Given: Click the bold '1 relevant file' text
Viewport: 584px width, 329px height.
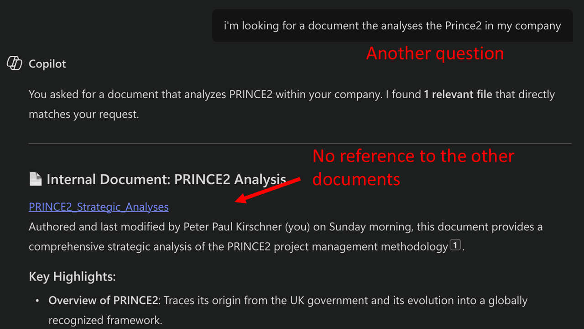Looking at the screenshot, I should 458,95.
